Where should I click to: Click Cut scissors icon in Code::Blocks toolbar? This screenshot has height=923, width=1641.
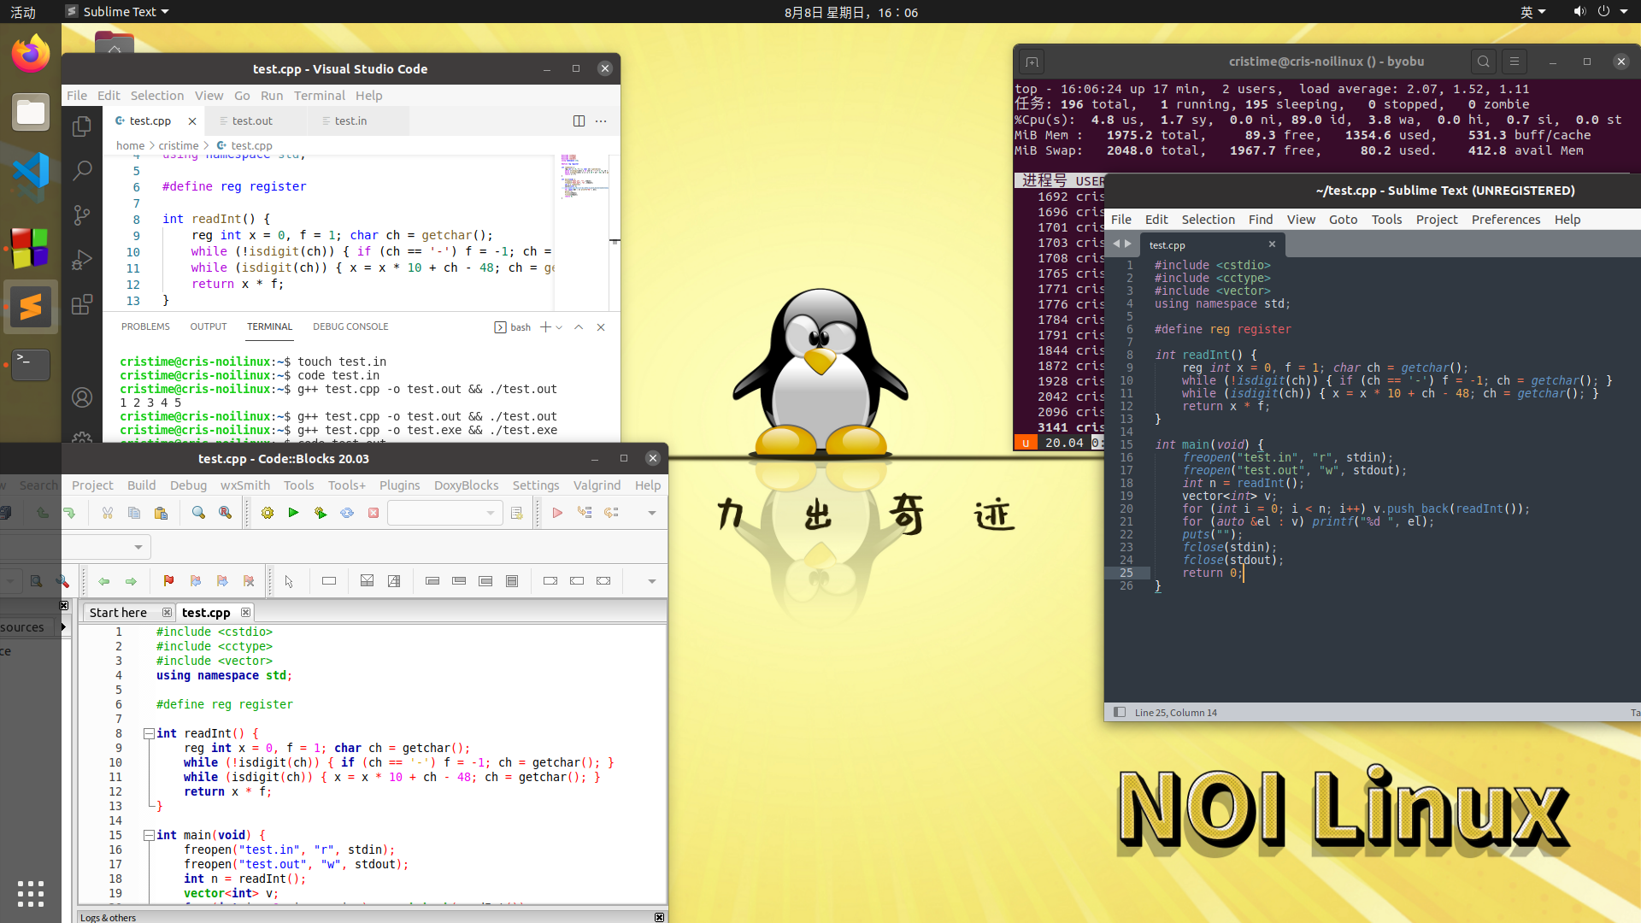click(108, 513)
